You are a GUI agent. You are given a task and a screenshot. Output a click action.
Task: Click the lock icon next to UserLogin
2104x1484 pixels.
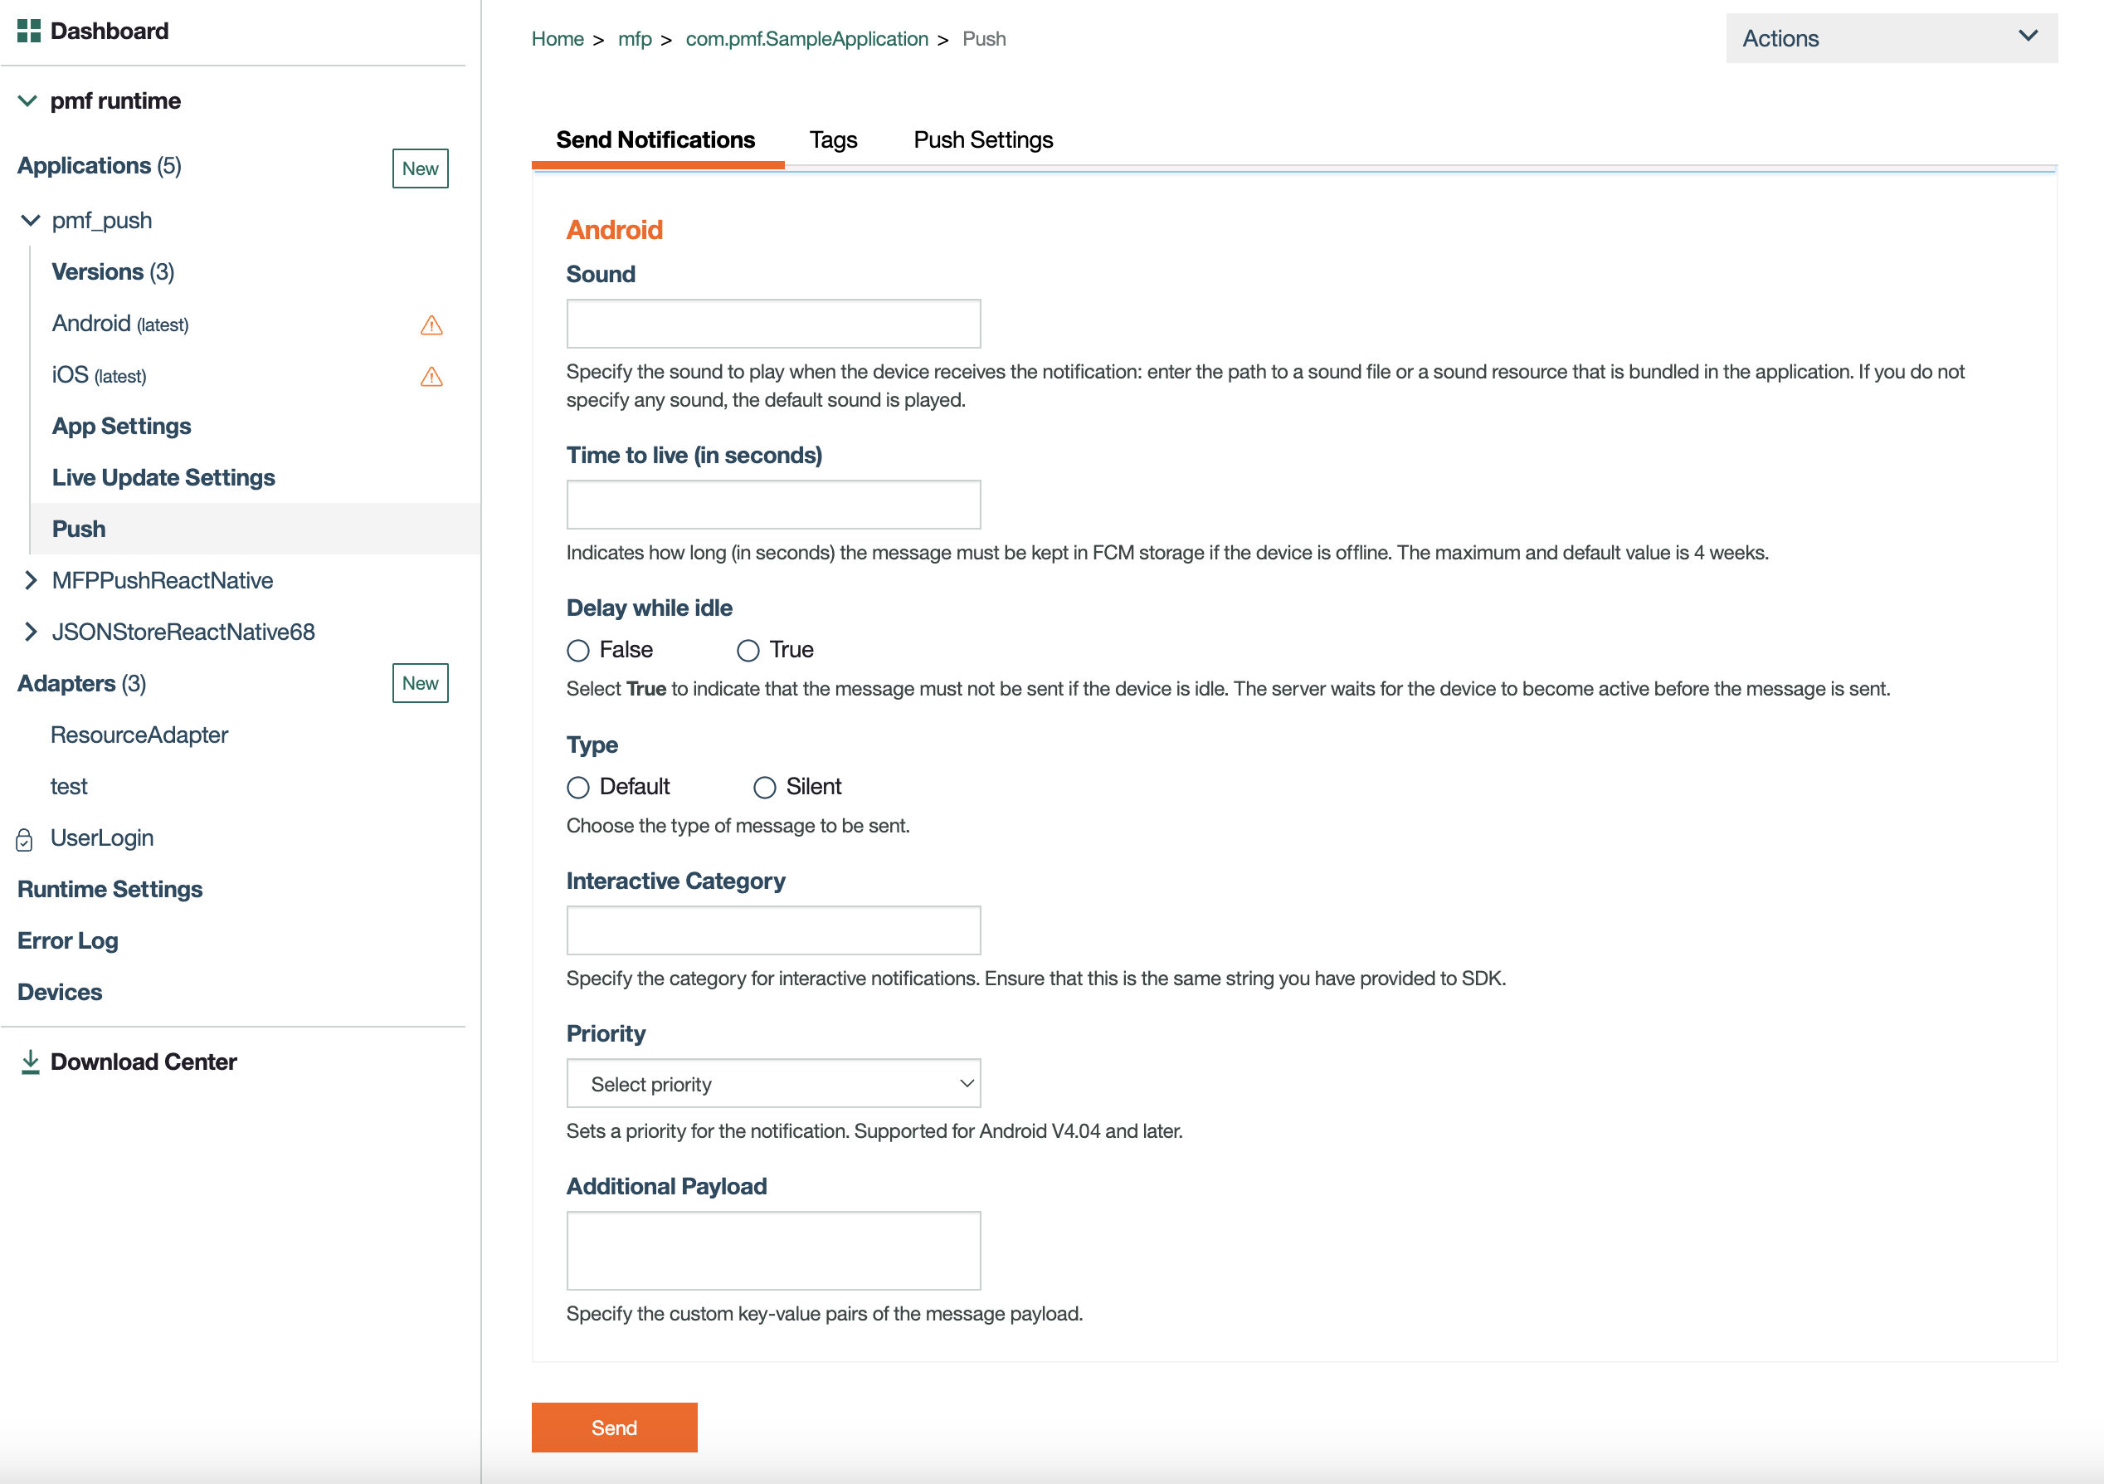pos(26,837)
